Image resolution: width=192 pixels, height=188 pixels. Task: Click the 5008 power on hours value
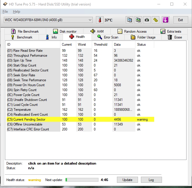(118, 85)
